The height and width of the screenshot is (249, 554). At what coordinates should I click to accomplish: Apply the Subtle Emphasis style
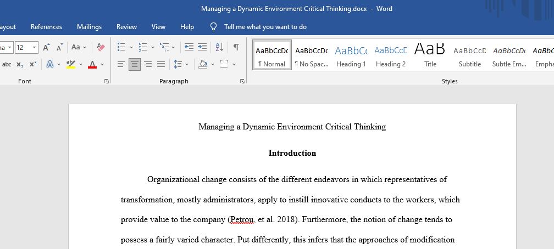pyautogui.click(x=509, y=55)
